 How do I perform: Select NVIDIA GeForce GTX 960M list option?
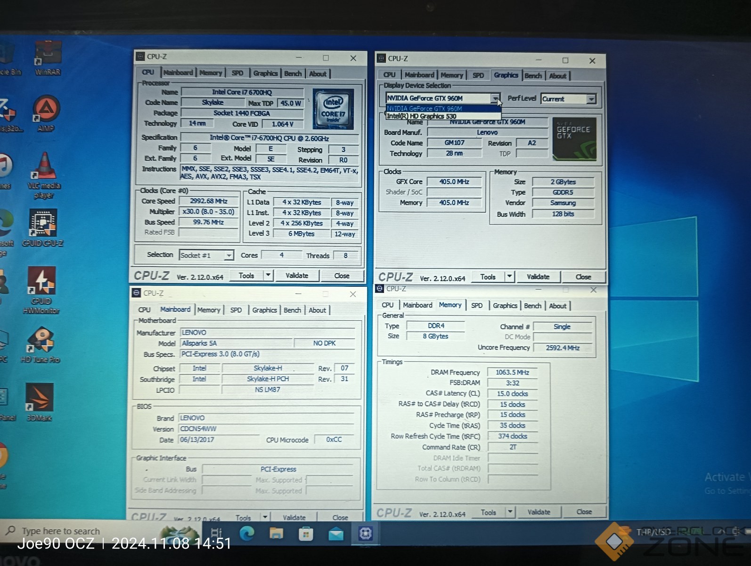(x=443, y=108)
